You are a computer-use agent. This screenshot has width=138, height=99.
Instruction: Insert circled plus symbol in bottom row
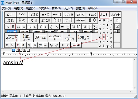pyautogui.click(x=57, y=45)
